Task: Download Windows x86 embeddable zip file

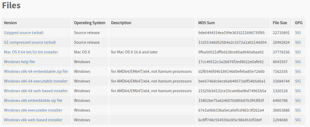Action: pyautogui.click(x=33, y=101)
